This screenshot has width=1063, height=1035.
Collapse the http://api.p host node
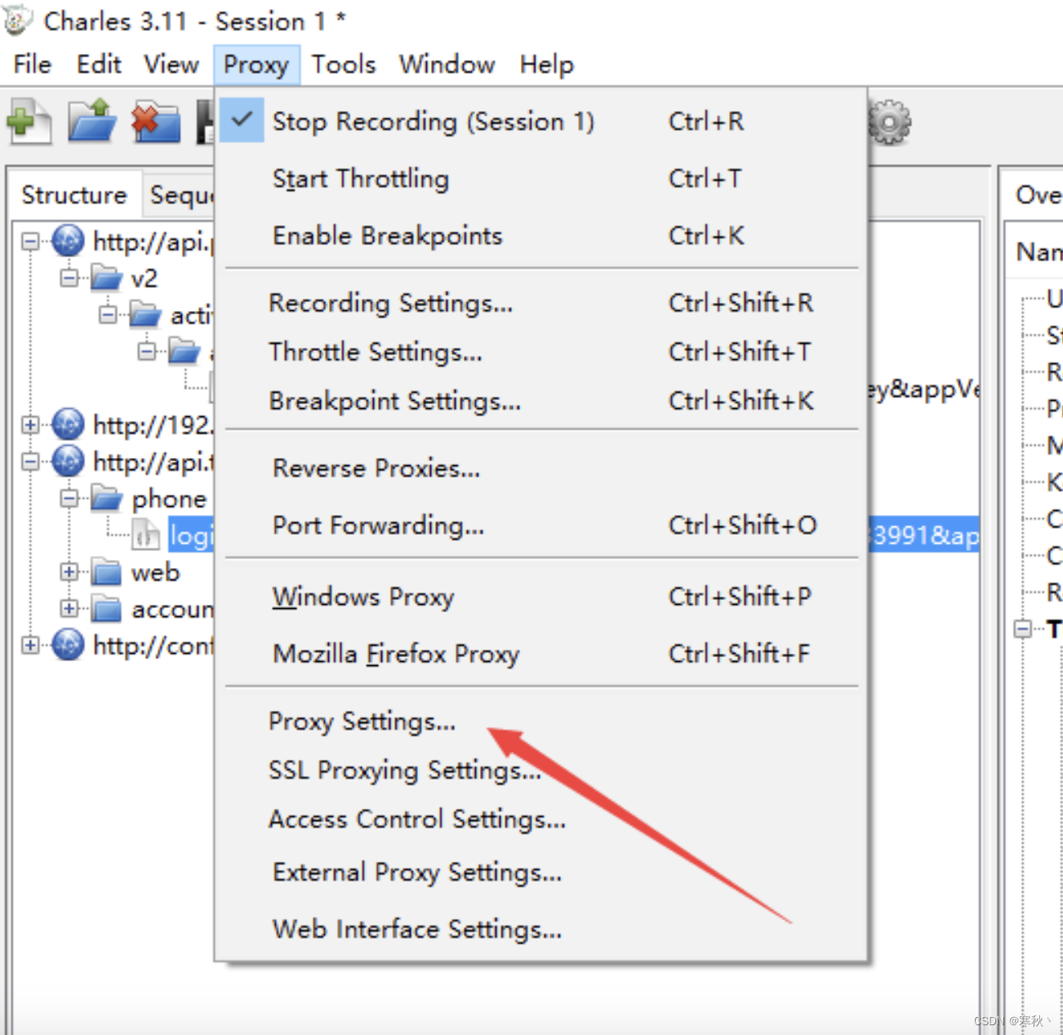tap(30, 241)
